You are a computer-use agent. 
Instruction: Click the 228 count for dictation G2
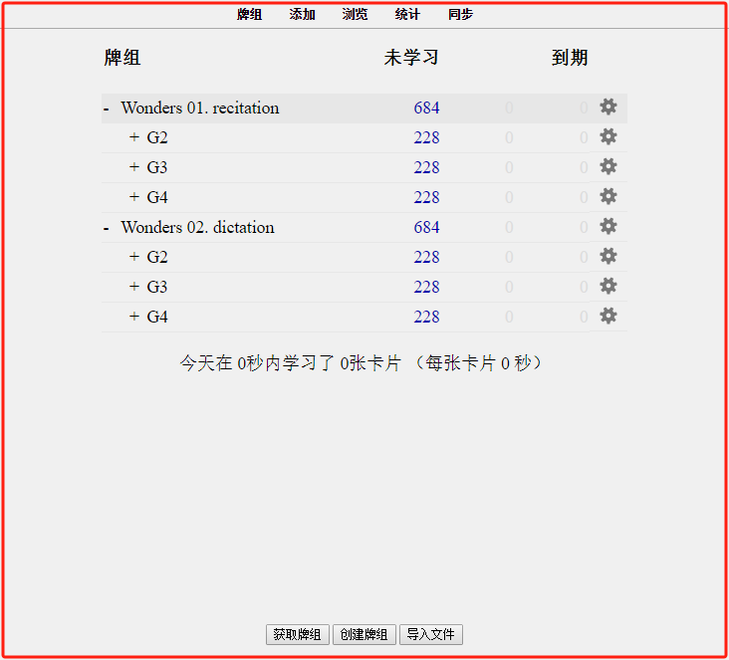(426, 257)
